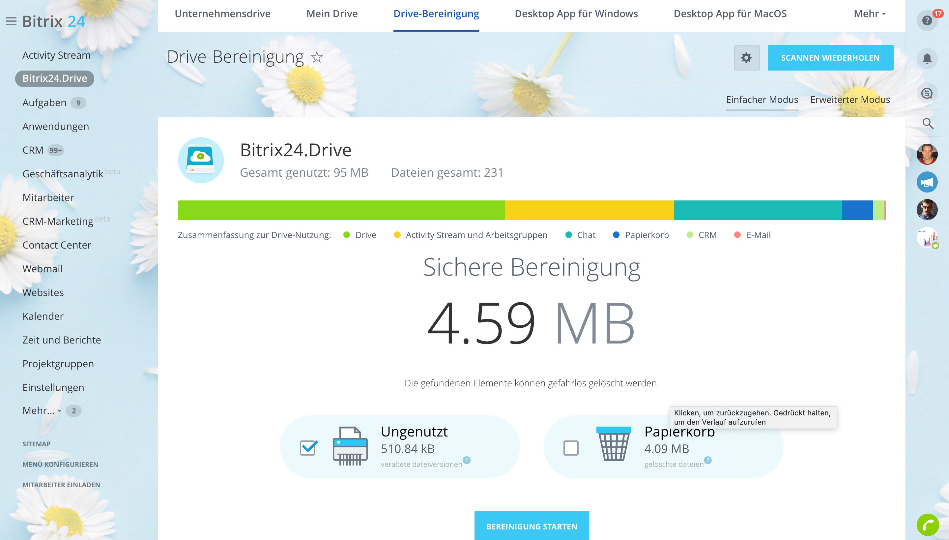Expand sidebar Mehr... menu
Image resolution: width=949 pixels, height=540 pixels.
tap(42, 410)
